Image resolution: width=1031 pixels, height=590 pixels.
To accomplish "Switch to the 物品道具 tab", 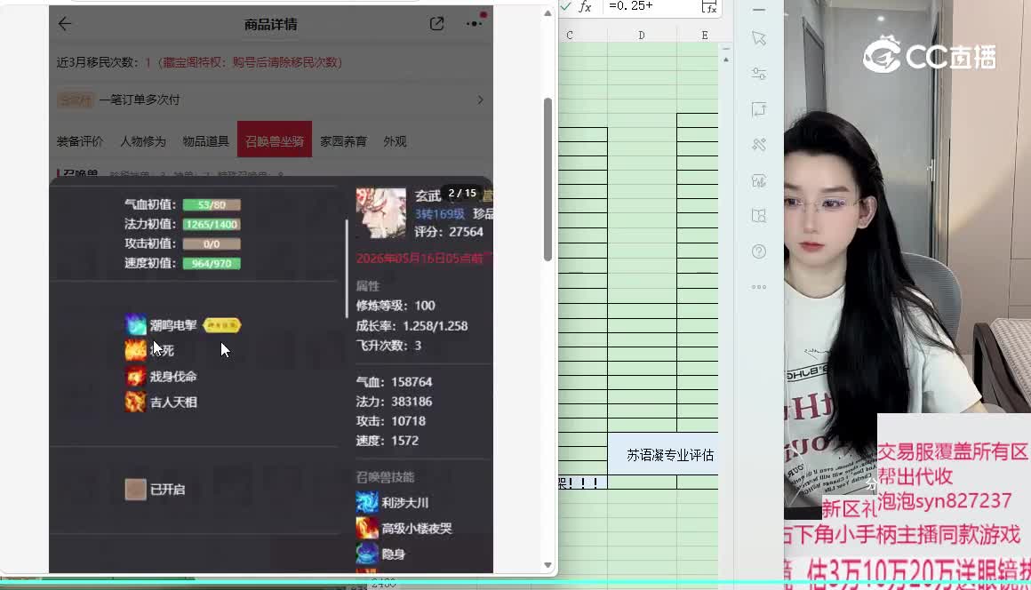I will point(206,141).
